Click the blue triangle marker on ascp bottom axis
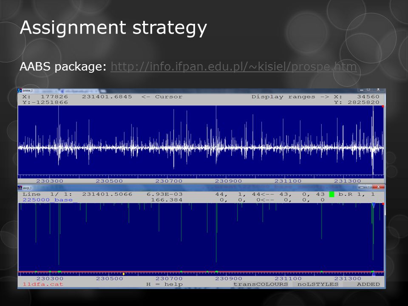 coord(374,274)
